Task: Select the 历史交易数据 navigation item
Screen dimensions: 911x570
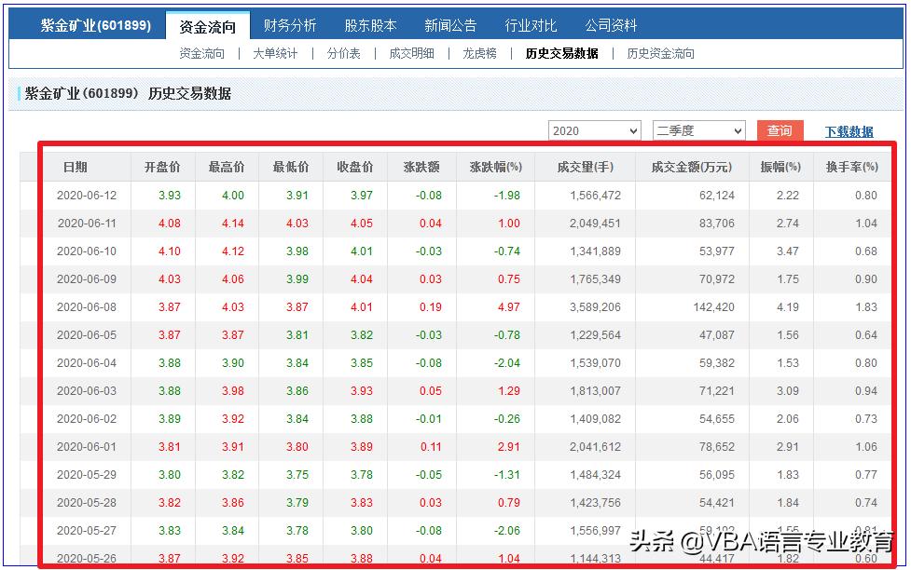Action: click(x=560, y=53)
